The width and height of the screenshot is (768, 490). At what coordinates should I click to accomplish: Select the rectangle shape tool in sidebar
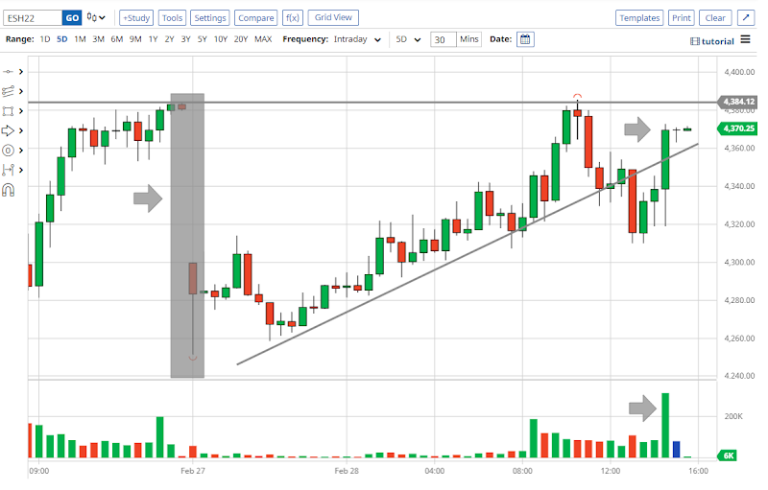9,111
